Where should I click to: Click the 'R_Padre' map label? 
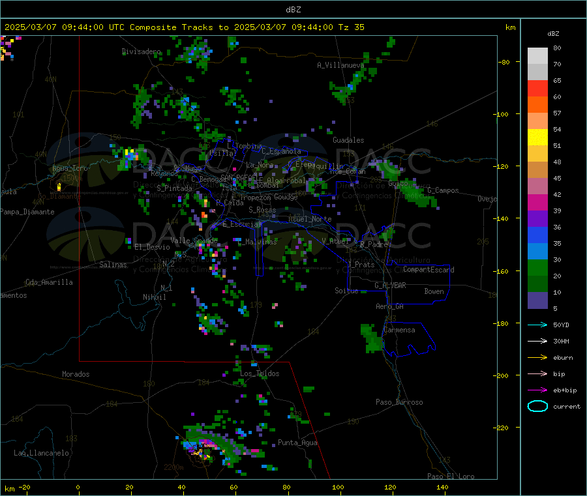point(374,244)
